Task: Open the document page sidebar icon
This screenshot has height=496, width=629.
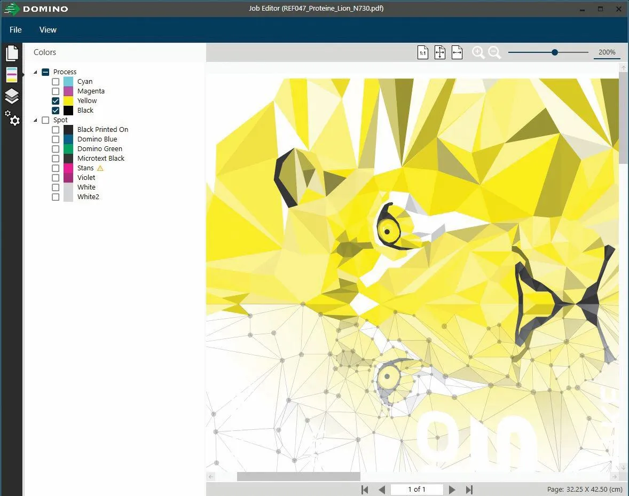Action: [12, 53]
